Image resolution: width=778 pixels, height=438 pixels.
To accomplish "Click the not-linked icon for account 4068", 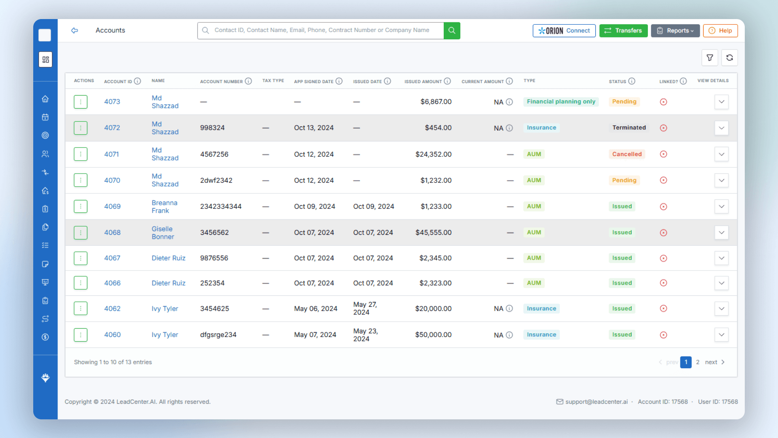I will pyautogui.click(x=663, y=233).
